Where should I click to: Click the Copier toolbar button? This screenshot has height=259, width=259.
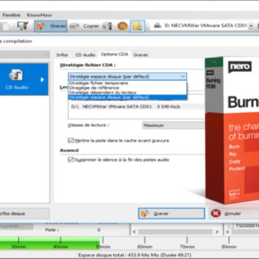click(x=84, y=26)
